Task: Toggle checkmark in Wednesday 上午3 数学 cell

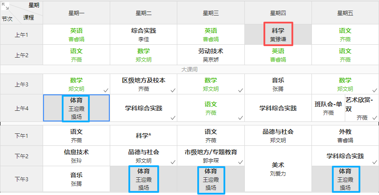Action: coord(240,90)
